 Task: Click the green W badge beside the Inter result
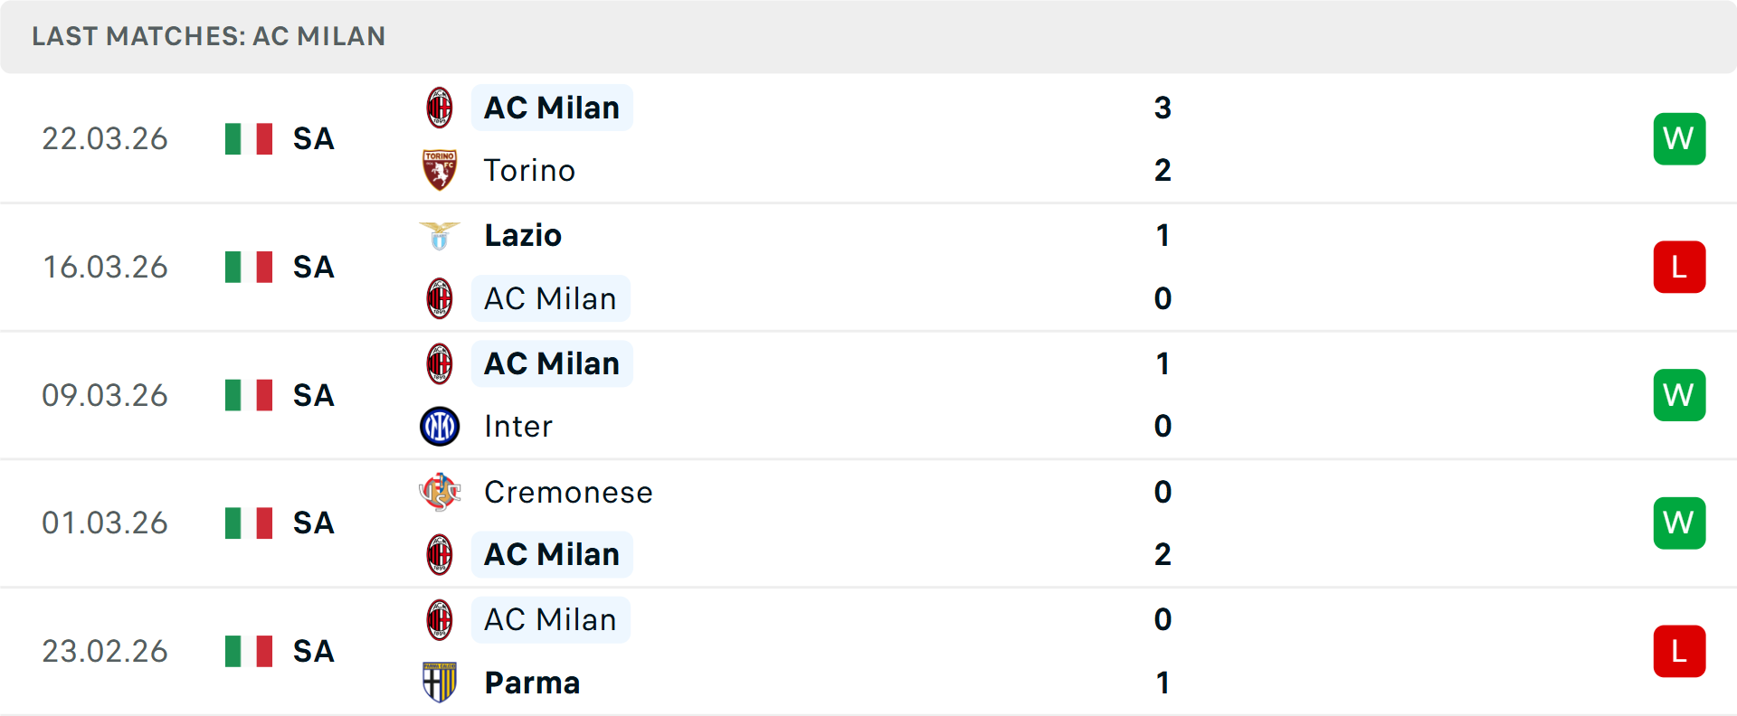(1680, 395)
